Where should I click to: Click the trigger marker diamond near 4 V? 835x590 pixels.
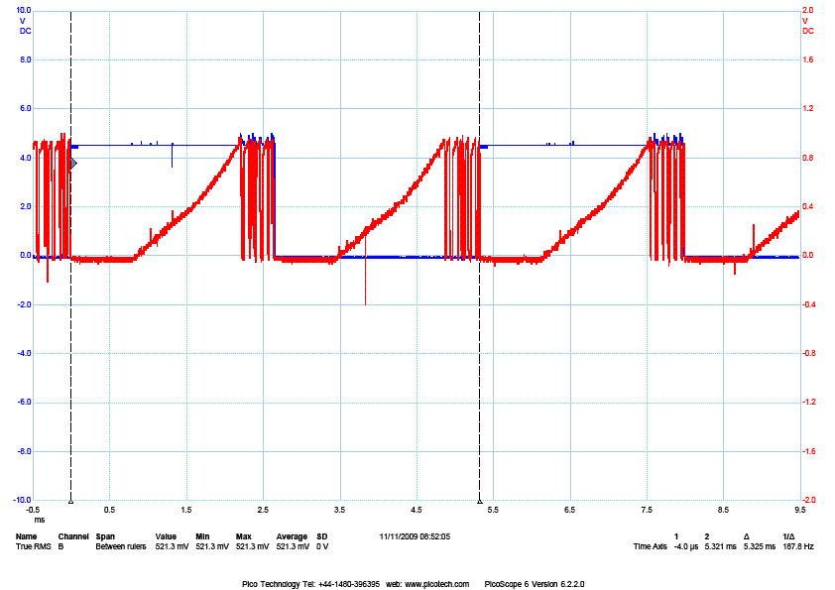point(72,163)
